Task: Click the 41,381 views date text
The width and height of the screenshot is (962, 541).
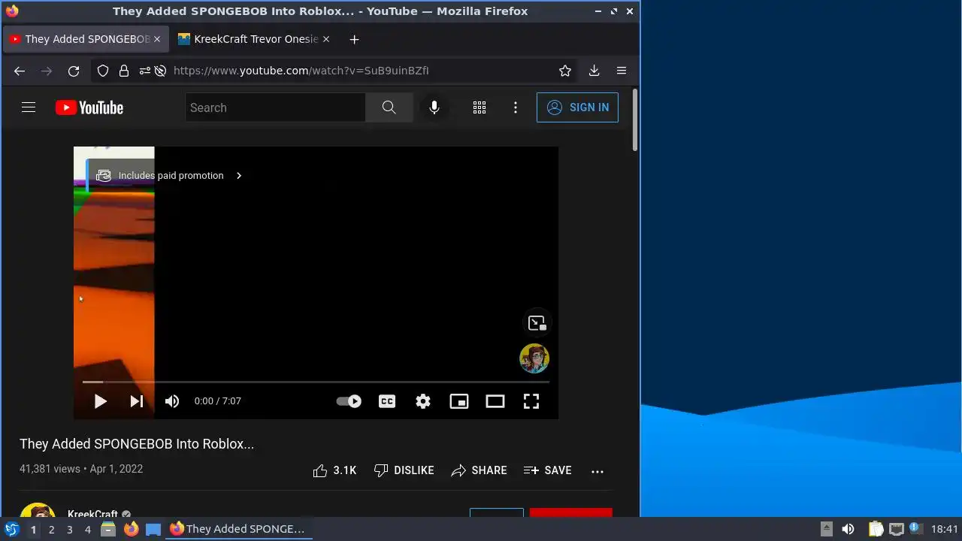Action: 81,469
